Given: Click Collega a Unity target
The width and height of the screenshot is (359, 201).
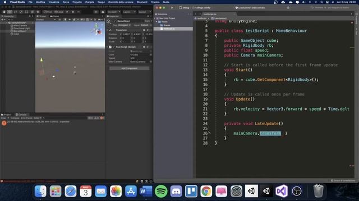Looking at the screenshot, I should click(x=202, y=8).
